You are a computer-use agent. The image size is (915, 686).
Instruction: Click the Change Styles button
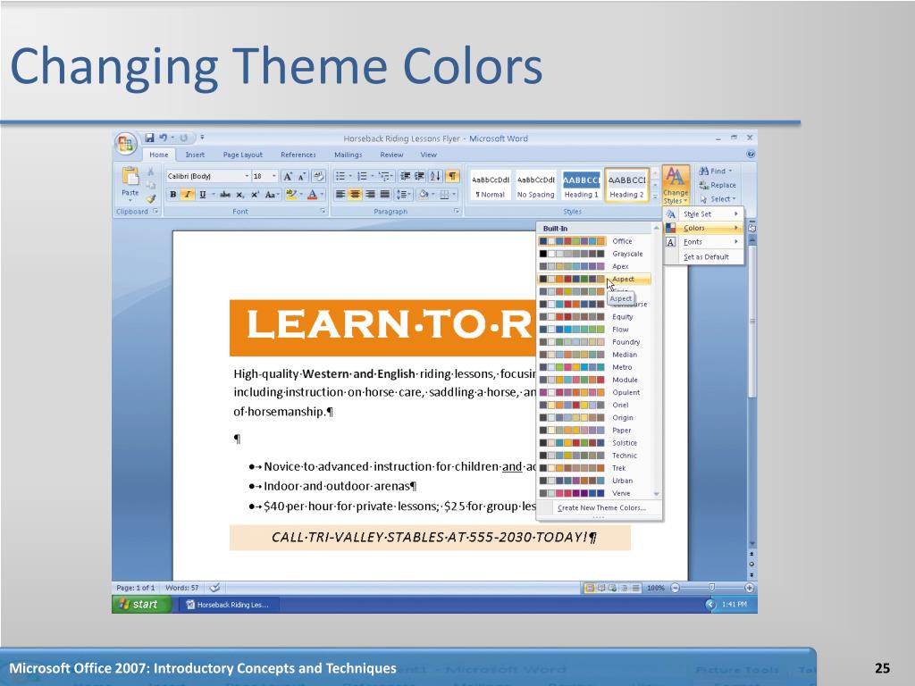(x=676, y=184)
